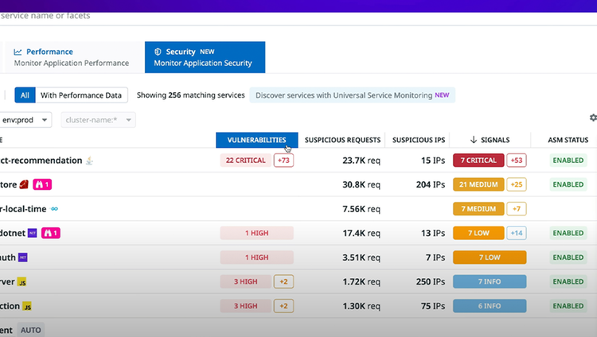Click the purple .NET icon beside dotnet
The image size is (597, 337).
click(x=33, y=233)
